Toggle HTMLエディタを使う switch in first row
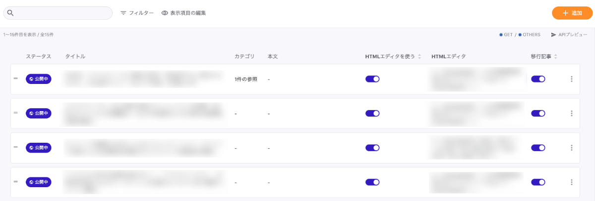 372,79
